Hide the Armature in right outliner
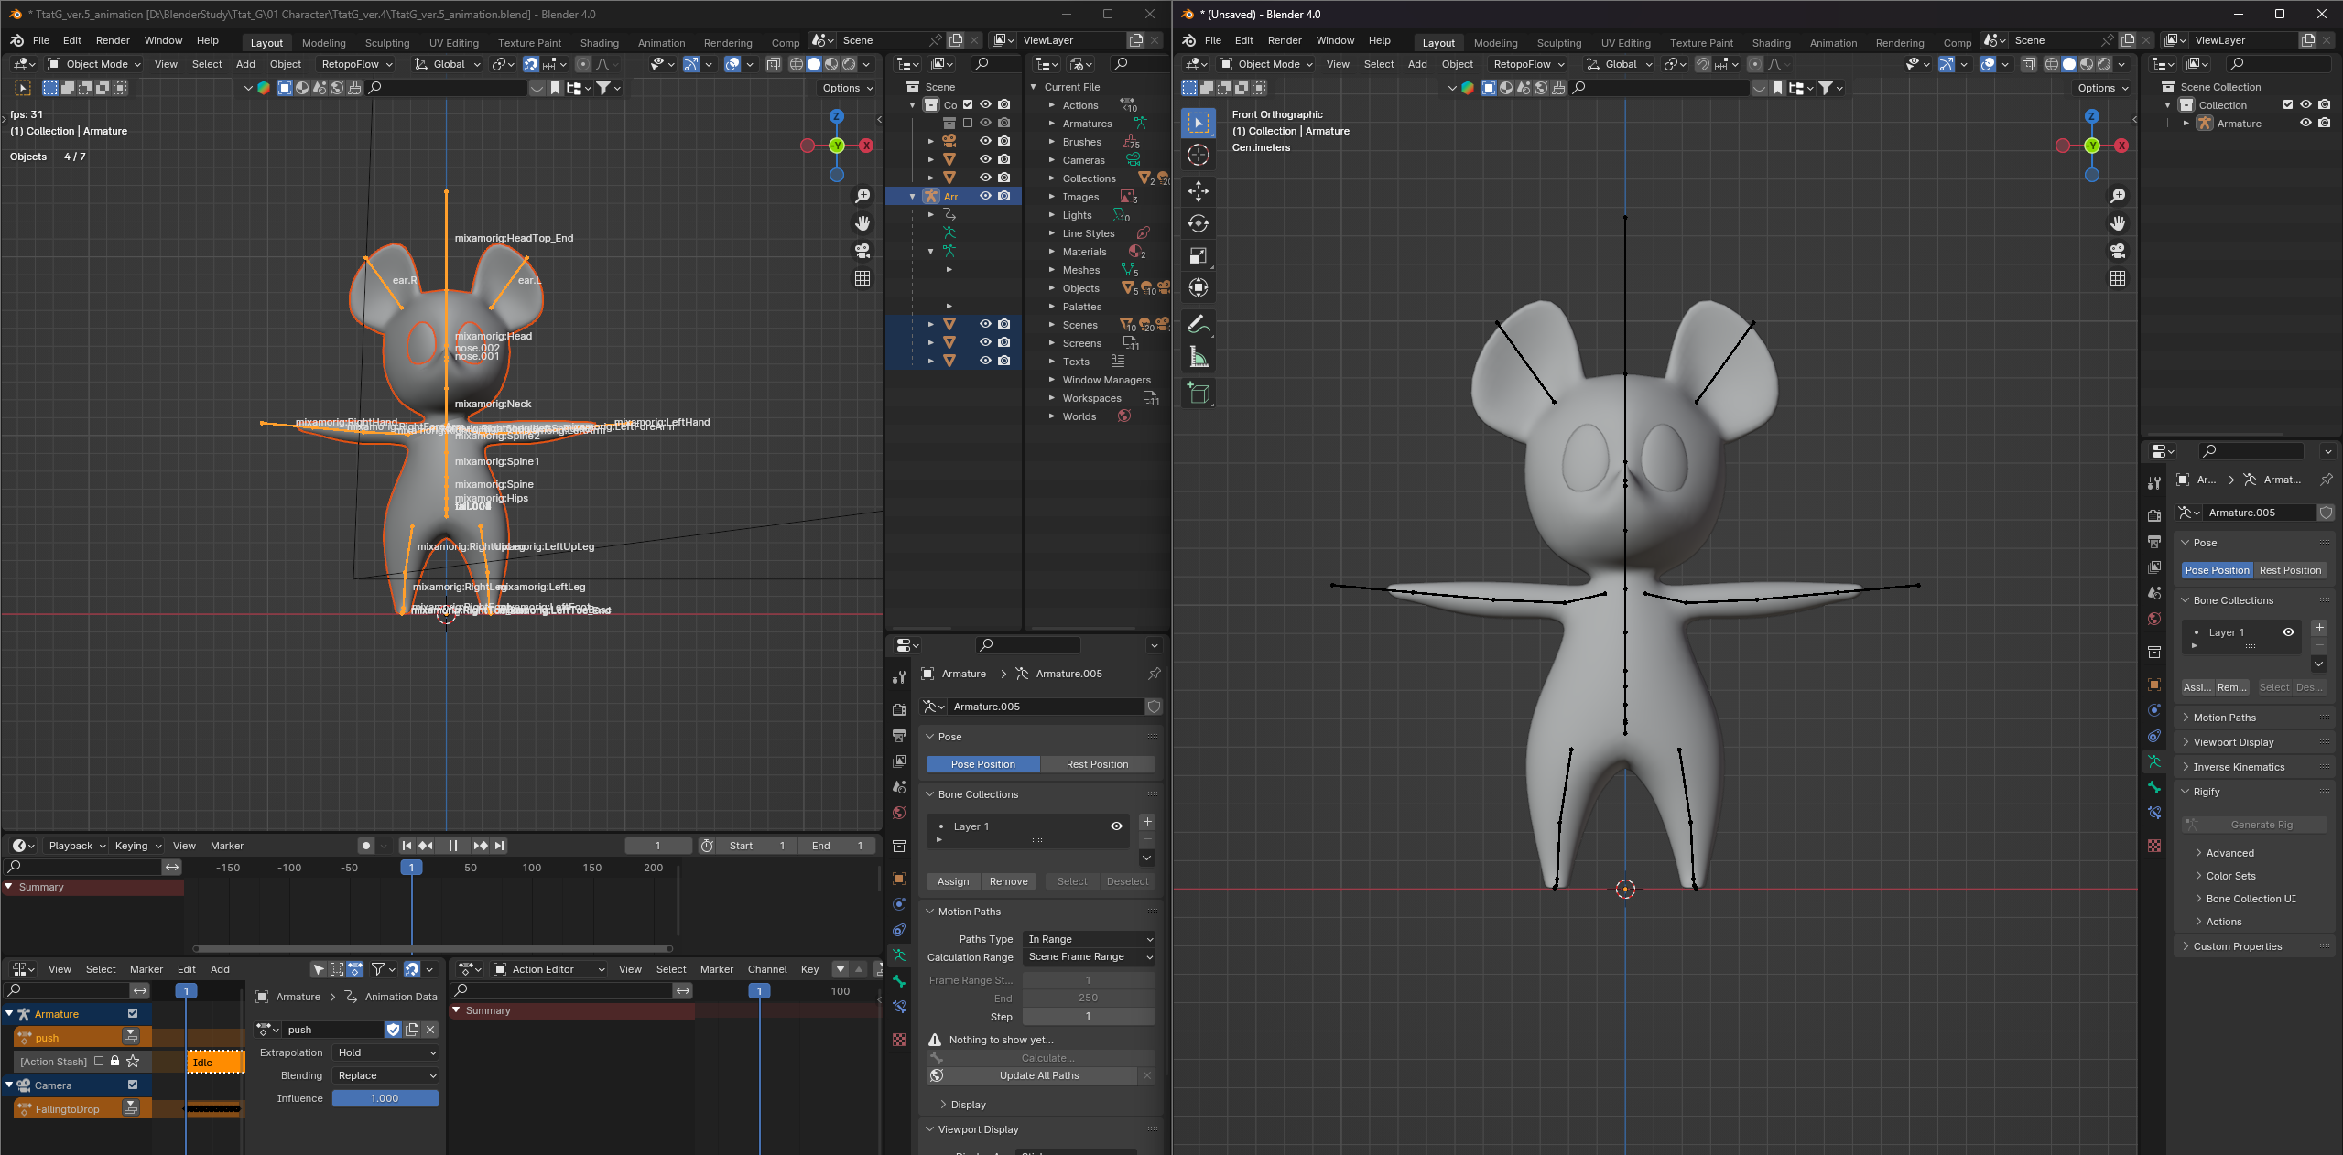The width and height of the screenshot is (2343, 1155). coord(2305,123)
